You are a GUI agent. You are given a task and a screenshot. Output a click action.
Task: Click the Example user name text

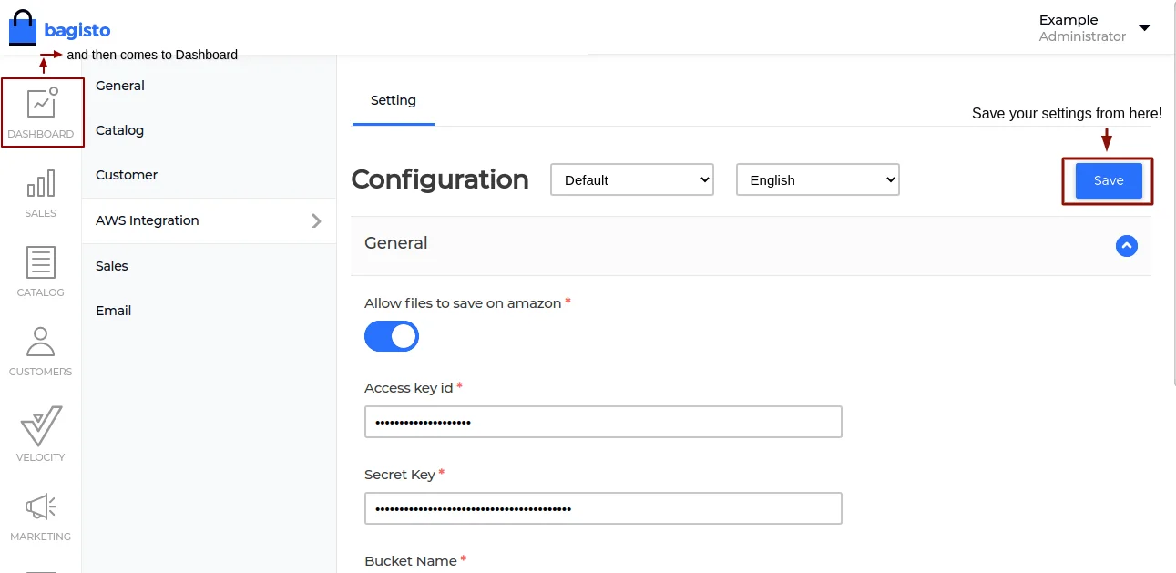(x=1069, y=20)
